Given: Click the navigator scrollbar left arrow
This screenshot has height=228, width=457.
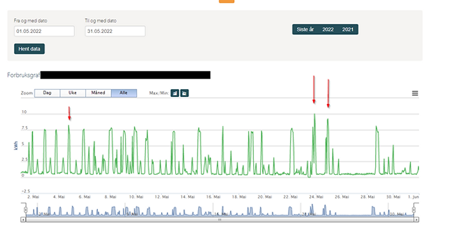Looking at the screenshot, I should [x=23, y=220].
